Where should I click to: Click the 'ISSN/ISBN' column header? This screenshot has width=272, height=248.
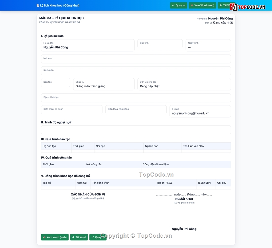coord(206,183)
